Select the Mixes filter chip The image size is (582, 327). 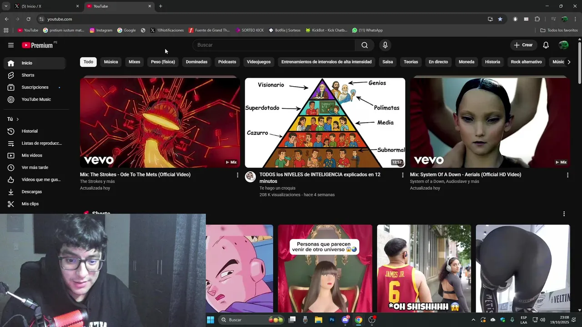tap(135, 62)
